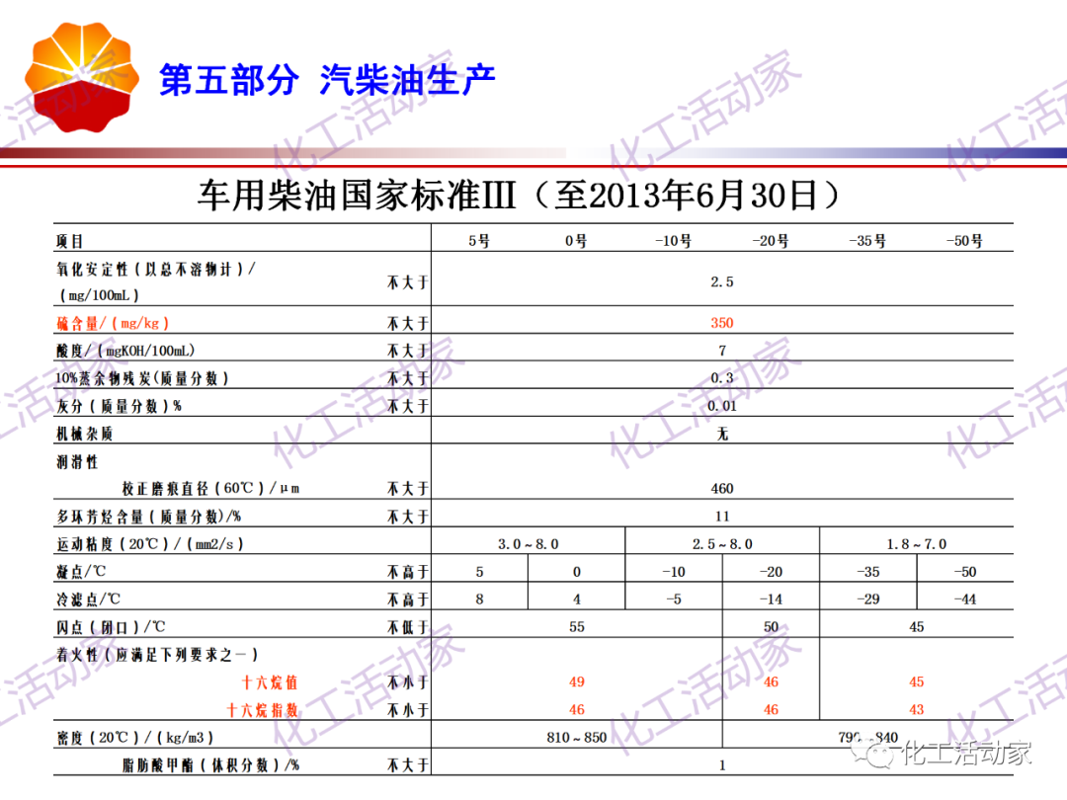Select the 机械杂质 row label

coord(83,432)
